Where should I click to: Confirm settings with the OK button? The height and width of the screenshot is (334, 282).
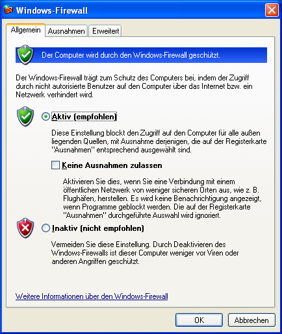click(199, 320)
